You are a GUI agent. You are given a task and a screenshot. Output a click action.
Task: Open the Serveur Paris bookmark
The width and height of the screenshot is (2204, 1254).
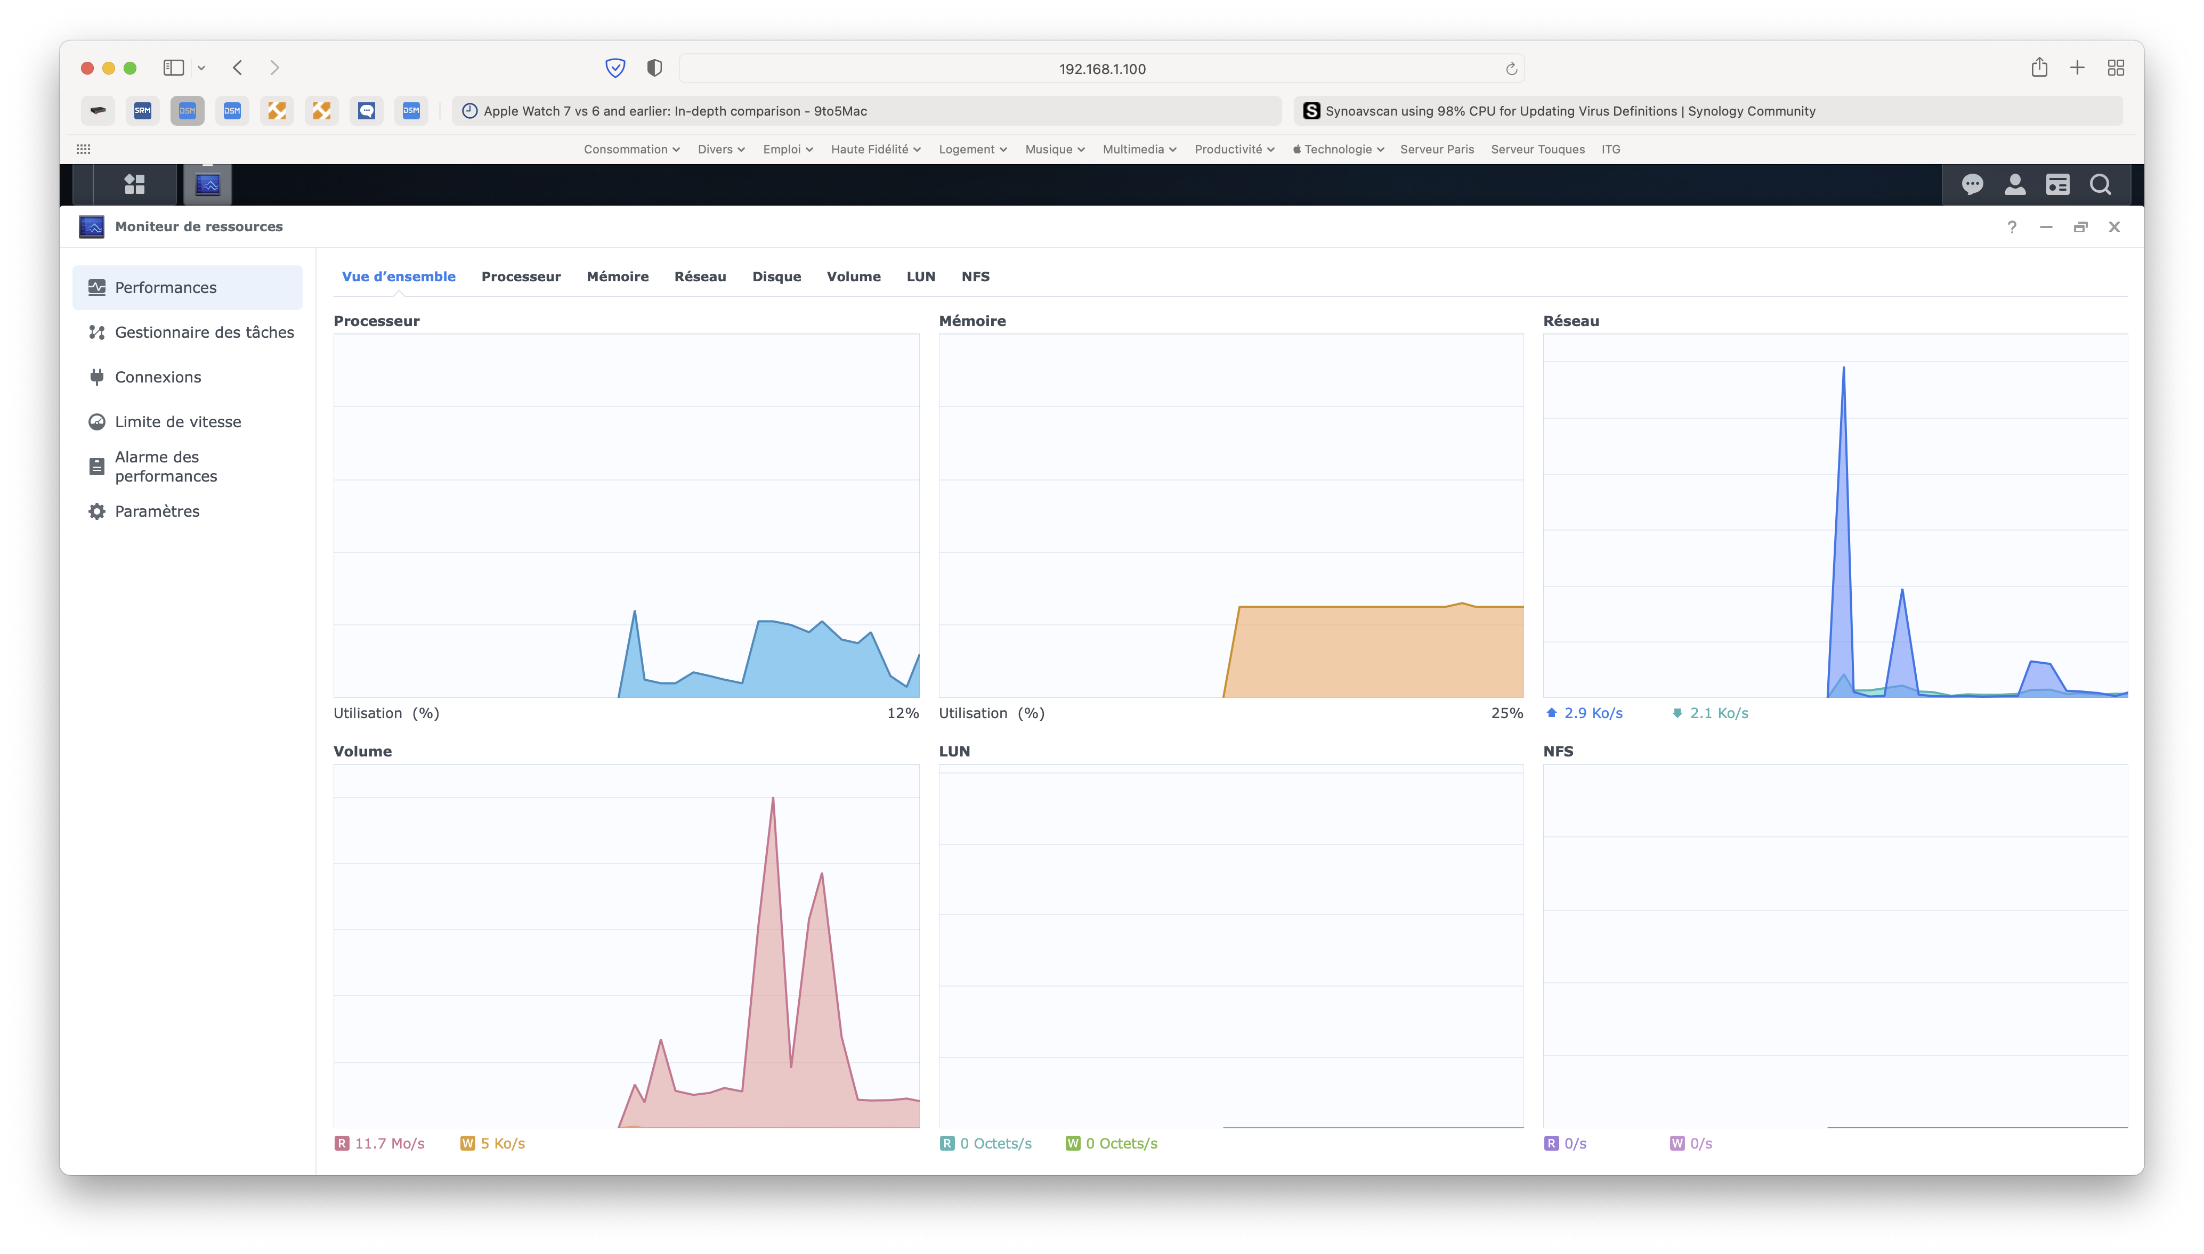tap(1437, 149)
